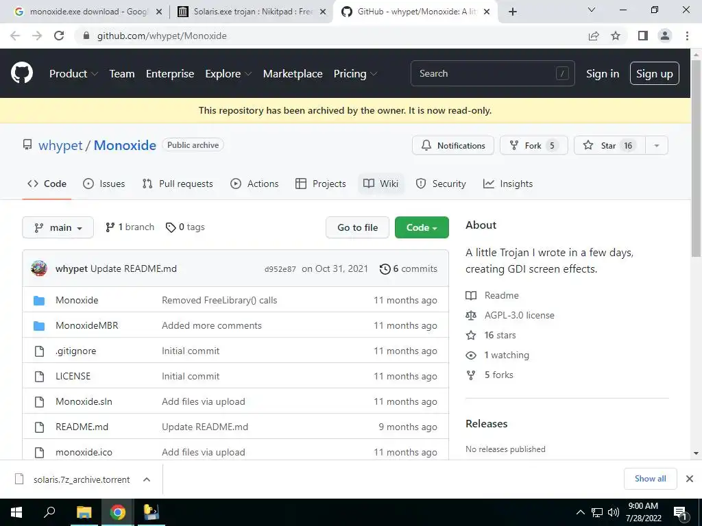Close the downloads bar
The height and width of the screenshot is (526, 702).
(x=690, y=479)
